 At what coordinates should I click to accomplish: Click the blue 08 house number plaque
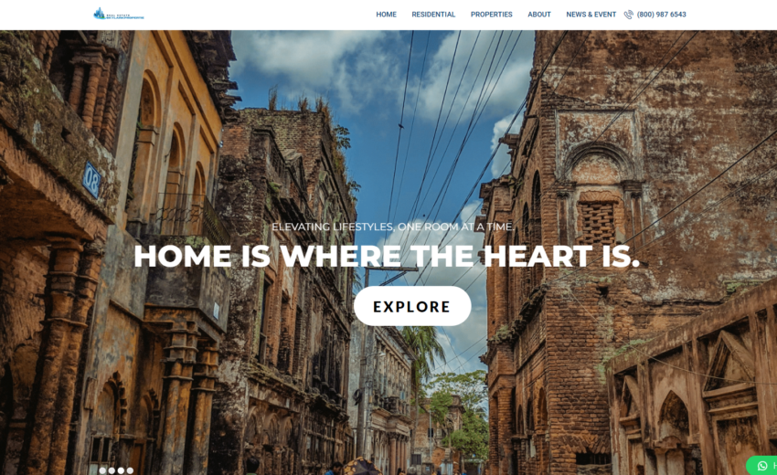(x=91, y=179)
